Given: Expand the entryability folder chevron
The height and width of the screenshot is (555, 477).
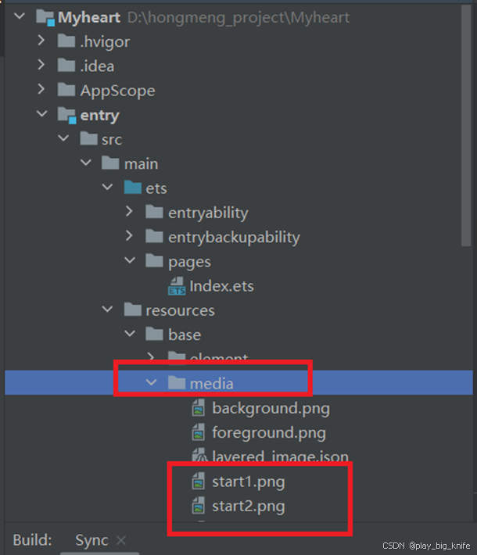Looking at the screenshot, I should (129, 212).
